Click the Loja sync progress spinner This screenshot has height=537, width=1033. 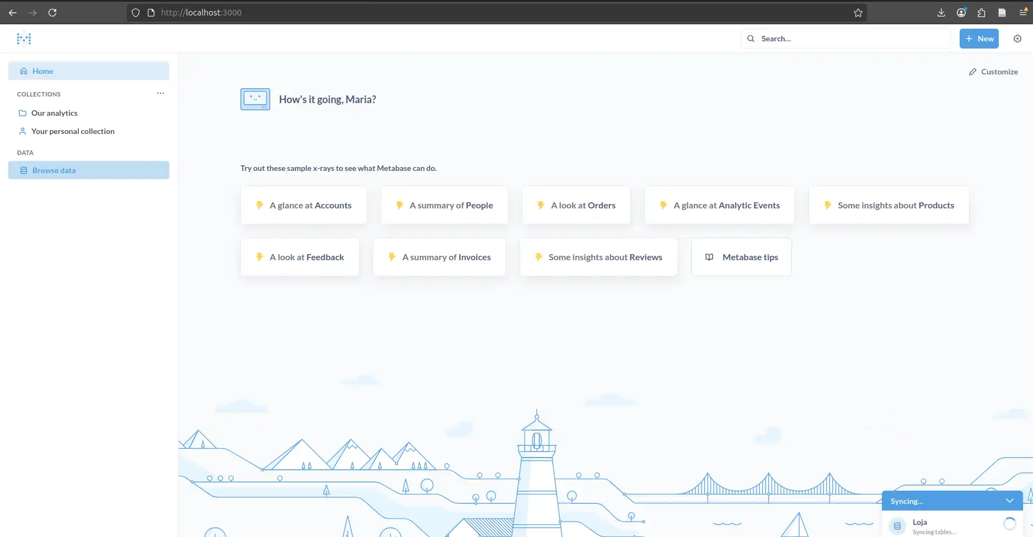[x=1009, y=523]
